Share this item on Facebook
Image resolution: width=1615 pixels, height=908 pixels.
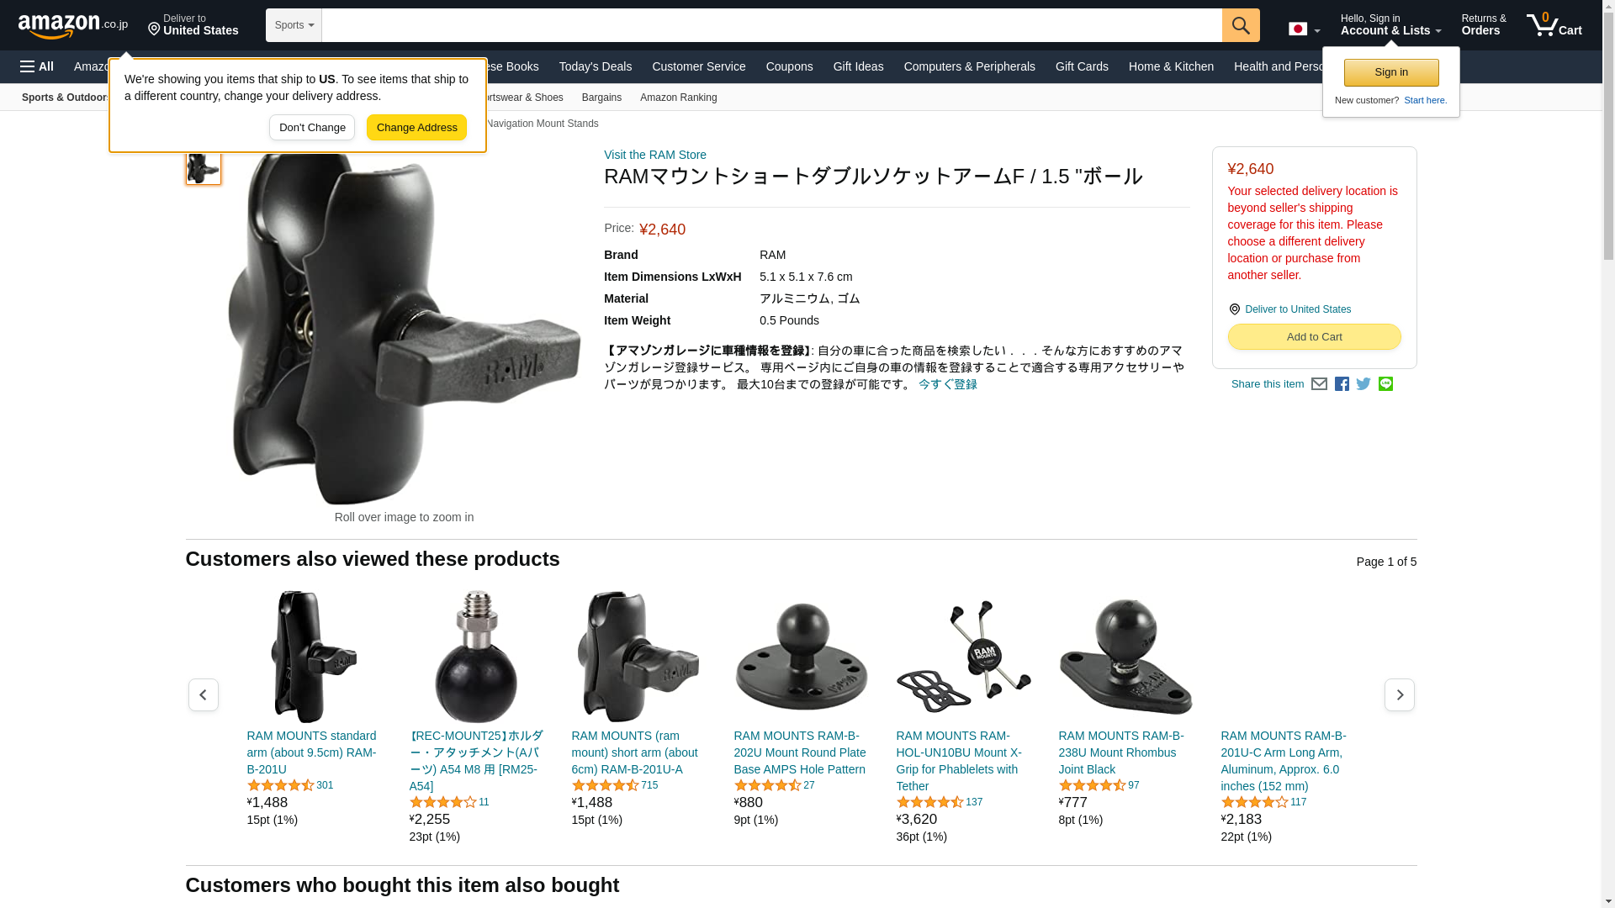[1342, 384]
